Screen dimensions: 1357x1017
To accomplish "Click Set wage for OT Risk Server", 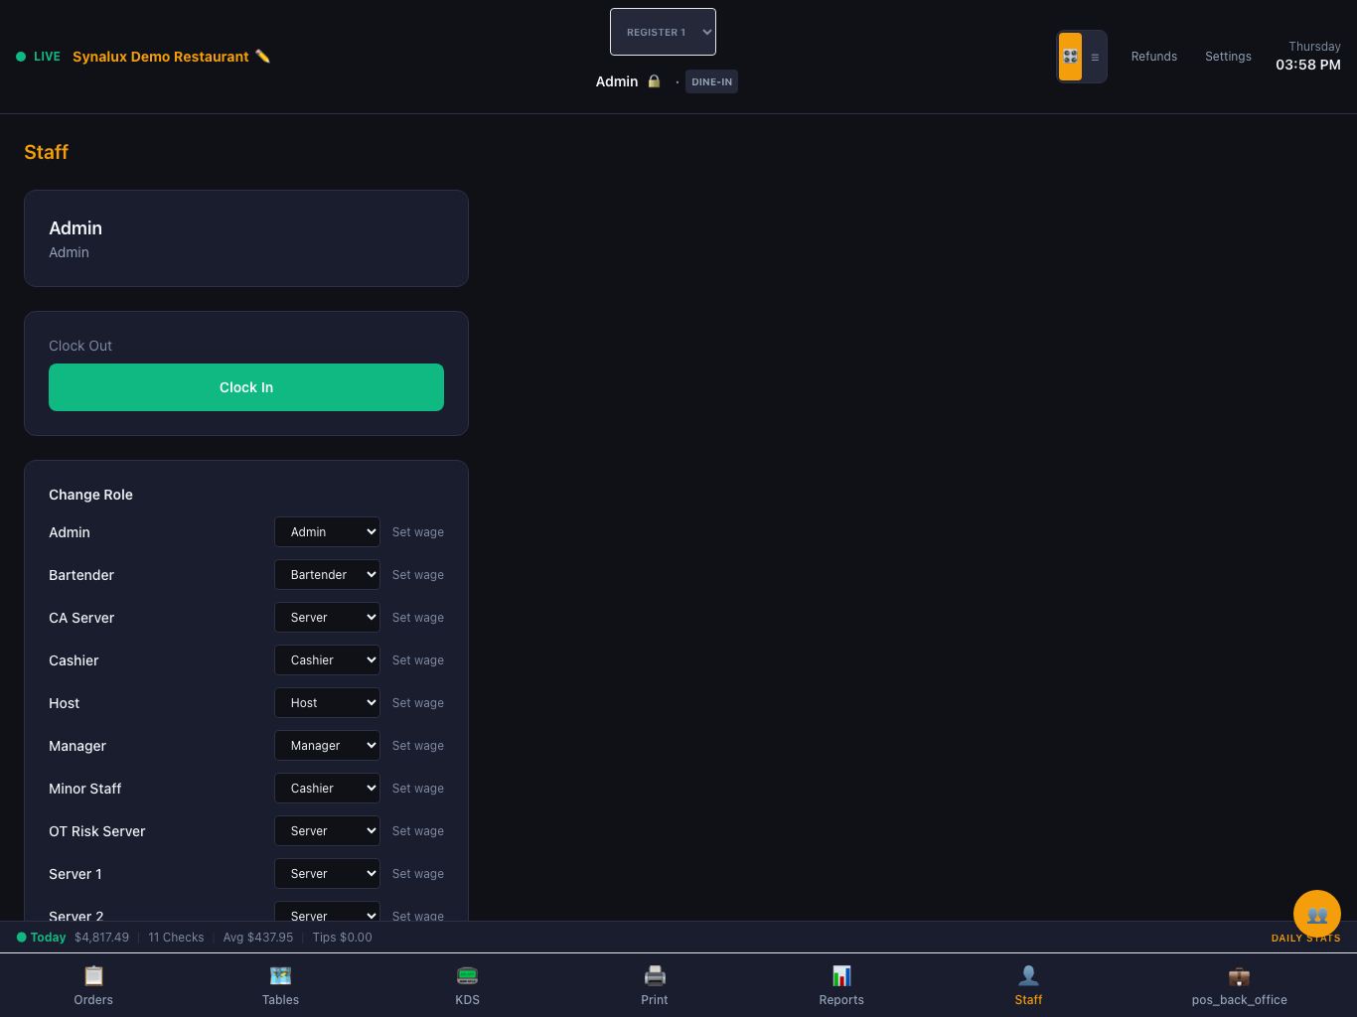I will [418, 831].
